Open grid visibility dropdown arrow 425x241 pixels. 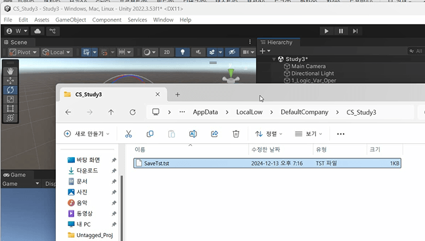pyautogui.click(x=95, y=52)
